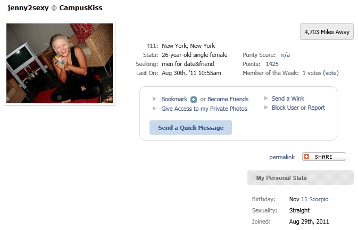Click the arrow bullet before Bookmark
Viewport: 358px width, 230px height.
pos(155,99)
